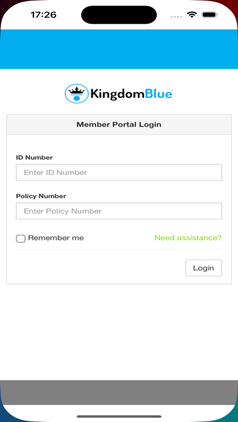This screenshot has width=238, height=422.
Task: Click the ID Number field label
Action: click(x=34, y=158)
